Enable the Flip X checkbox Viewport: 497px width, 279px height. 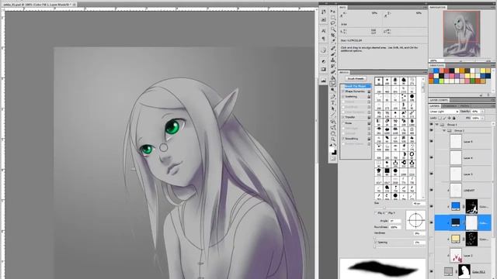(376, 213)
